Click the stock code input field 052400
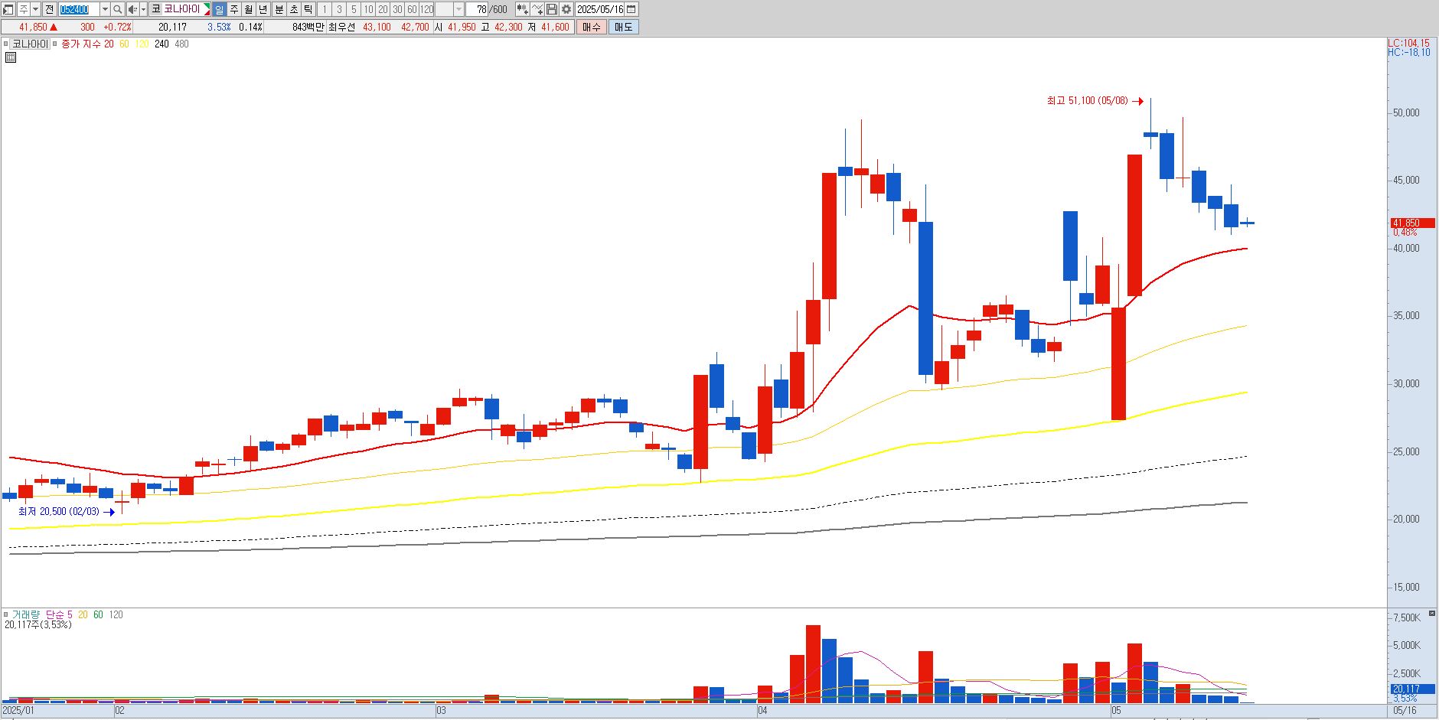Screen dimensions: 1439x720 click(x=79, y=9)
